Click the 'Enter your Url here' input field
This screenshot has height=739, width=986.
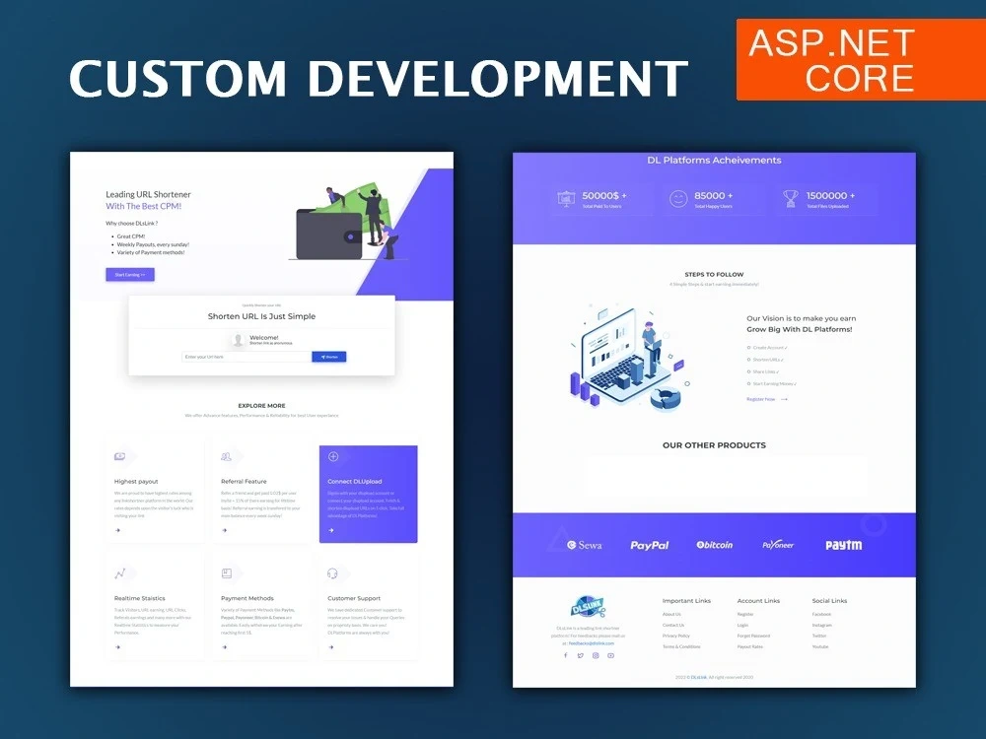[246, 357]
